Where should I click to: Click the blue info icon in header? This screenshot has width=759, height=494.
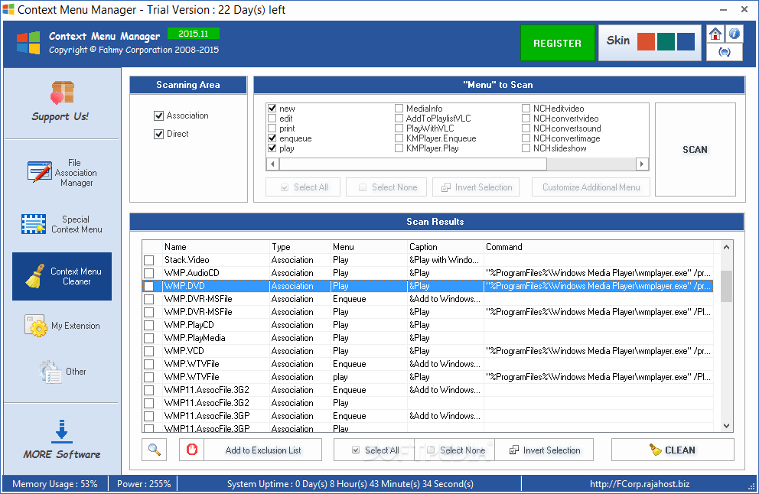(x=735, y=34)
